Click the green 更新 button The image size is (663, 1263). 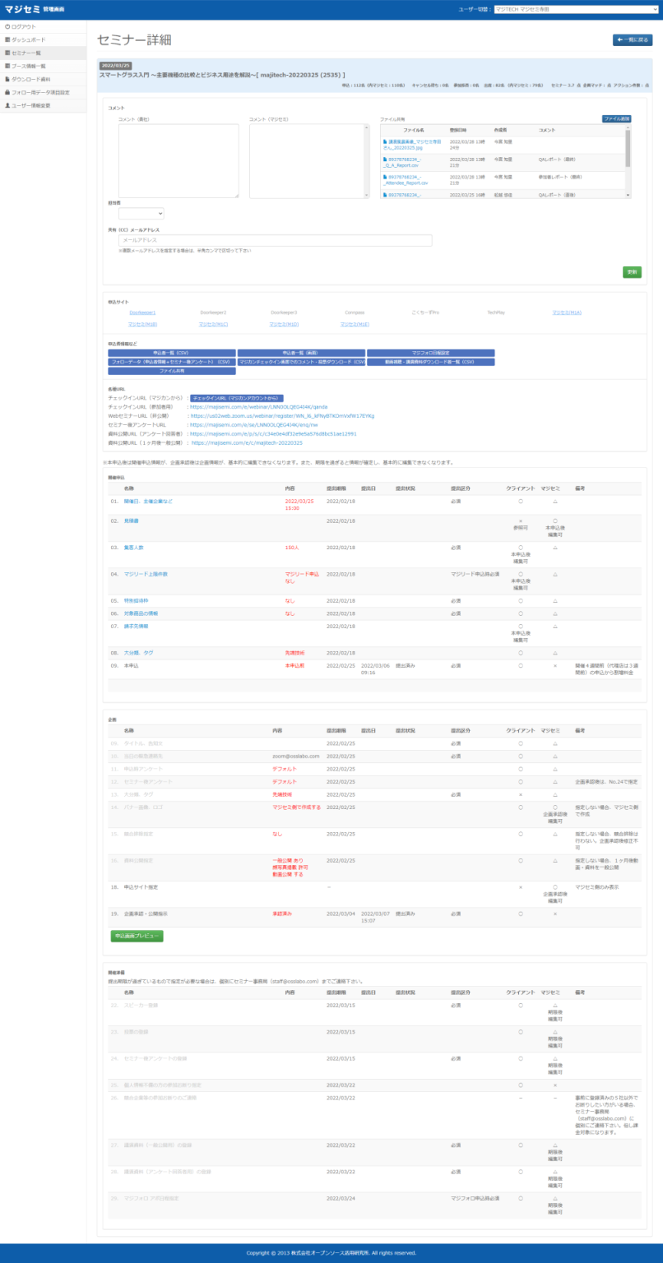[x=632, y=272]
